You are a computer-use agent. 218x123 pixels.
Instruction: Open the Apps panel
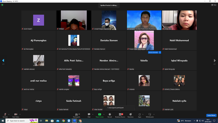click(140, 115)
